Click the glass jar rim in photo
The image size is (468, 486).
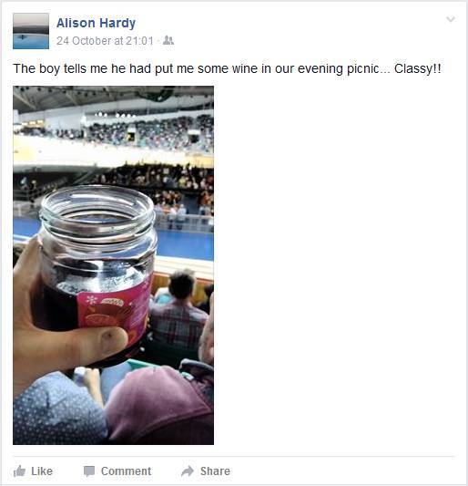97,208
